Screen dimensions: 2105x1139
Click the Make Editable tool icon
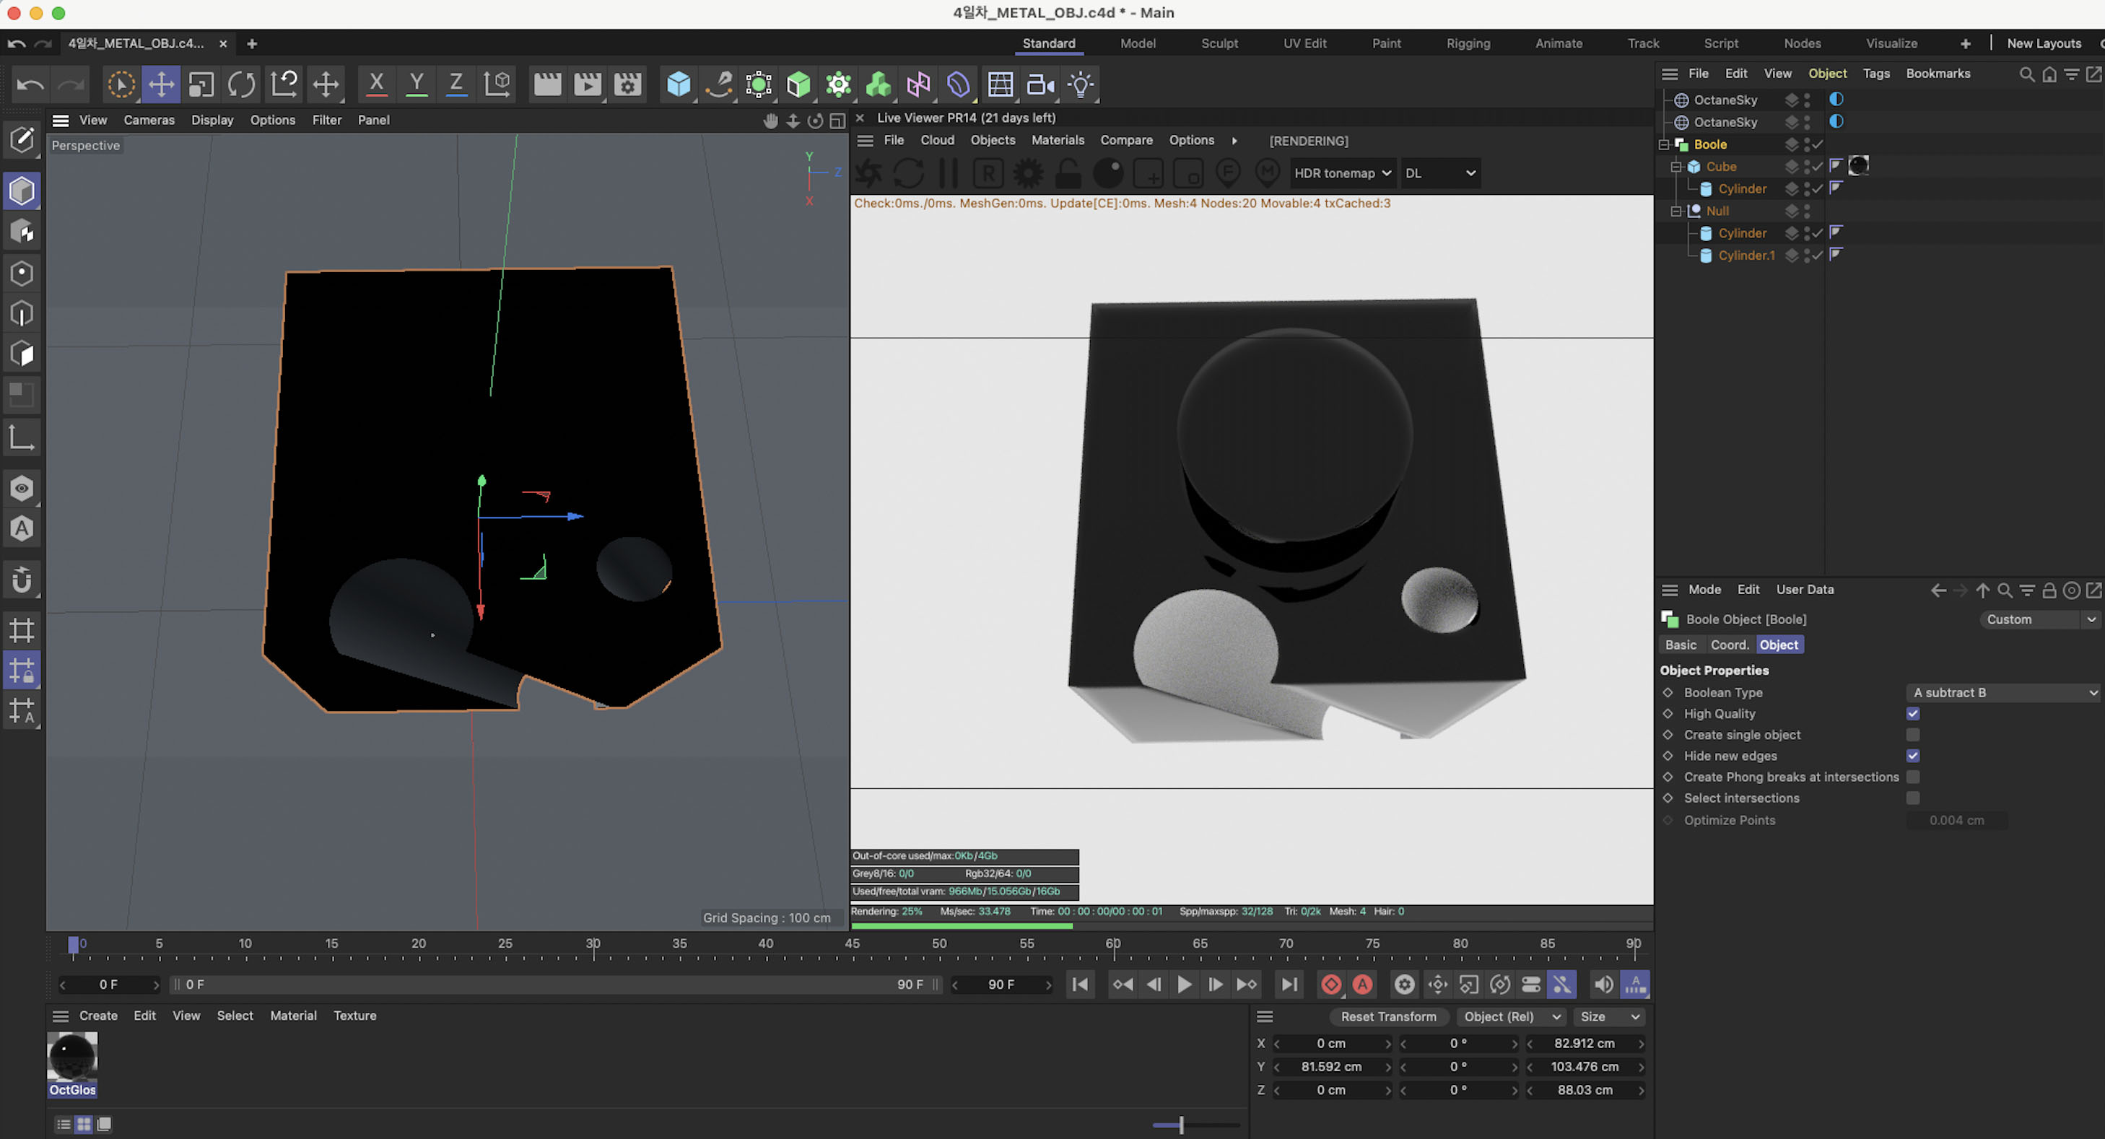point(22,140)
